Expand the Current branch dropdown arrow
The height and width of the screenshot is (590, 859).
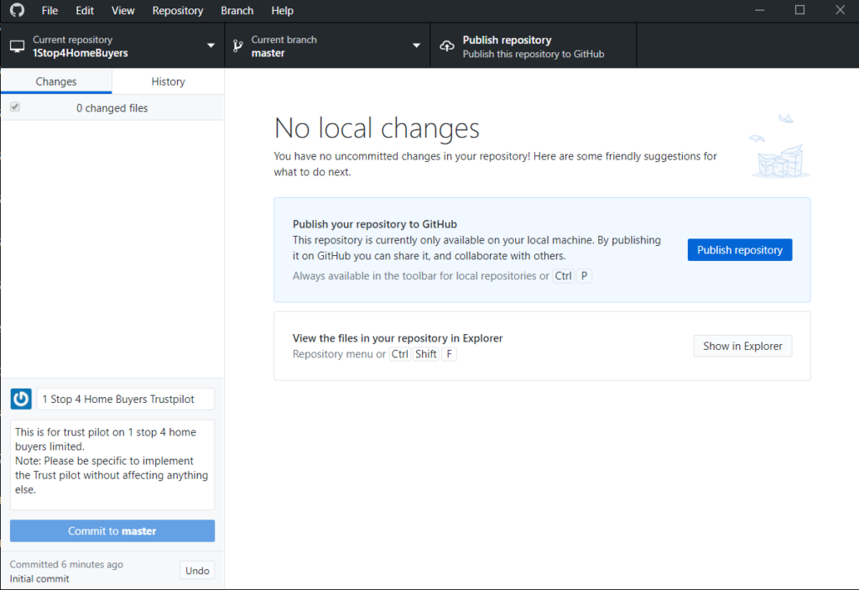(416, 45)
